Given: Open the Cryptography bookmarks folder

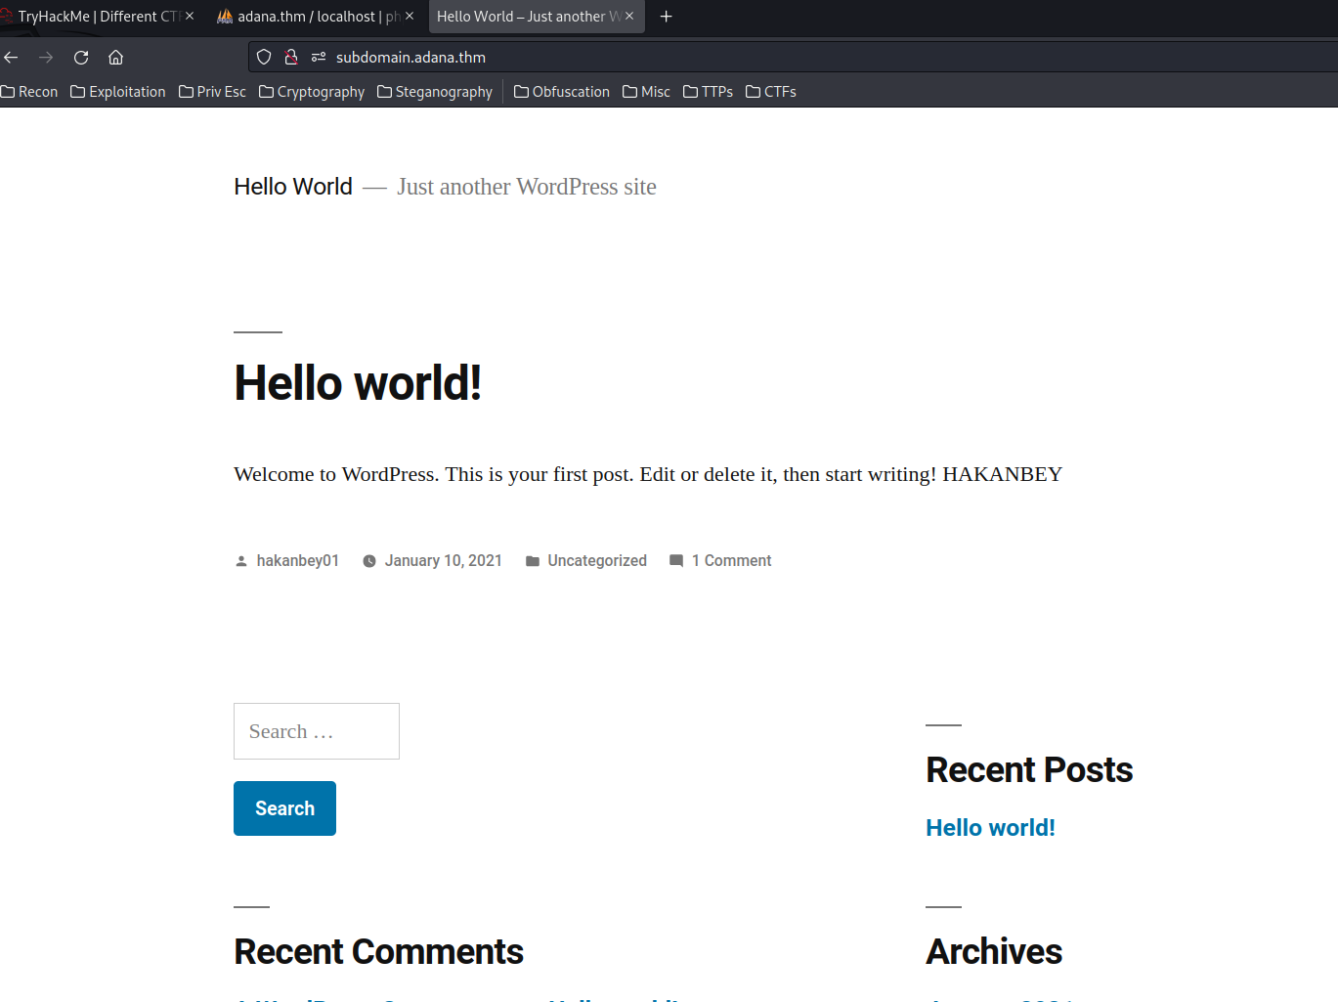Looking at the screenshot, I should point(312,92).
